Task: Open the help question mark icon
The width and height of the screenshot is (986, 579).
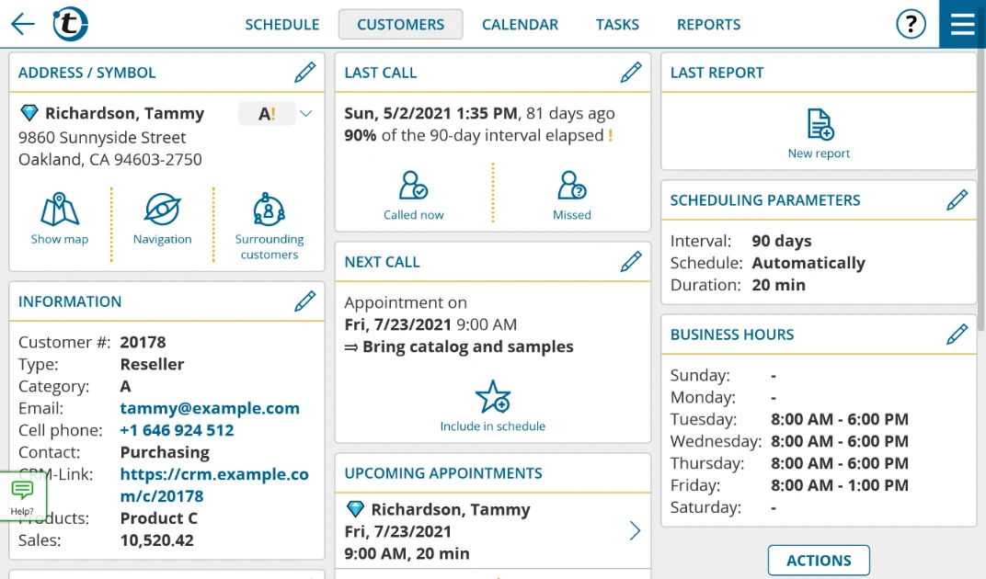Action: pos(911,25)
